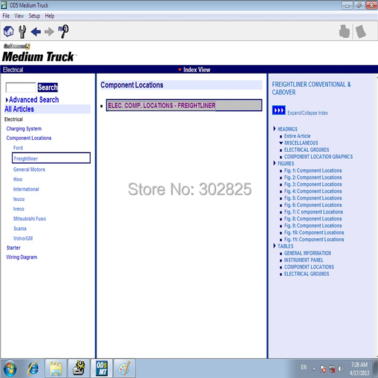The width and height of the screenshot is (378, 378).
Task: Open Fig. 5: Component Locations link
Action: [312, 198]
